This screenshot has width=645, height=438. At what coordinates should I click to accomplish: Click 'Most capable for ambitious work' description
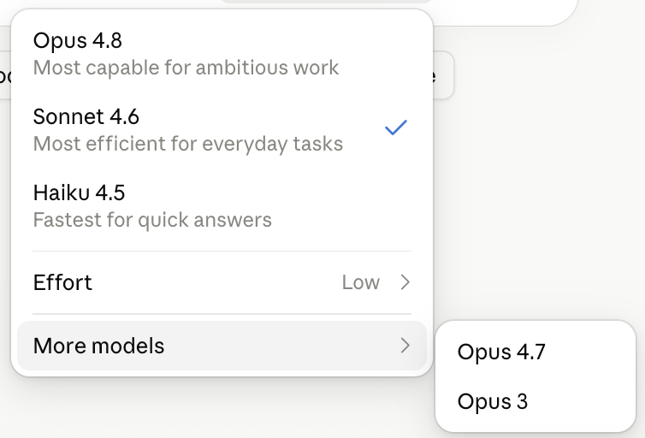186,68
